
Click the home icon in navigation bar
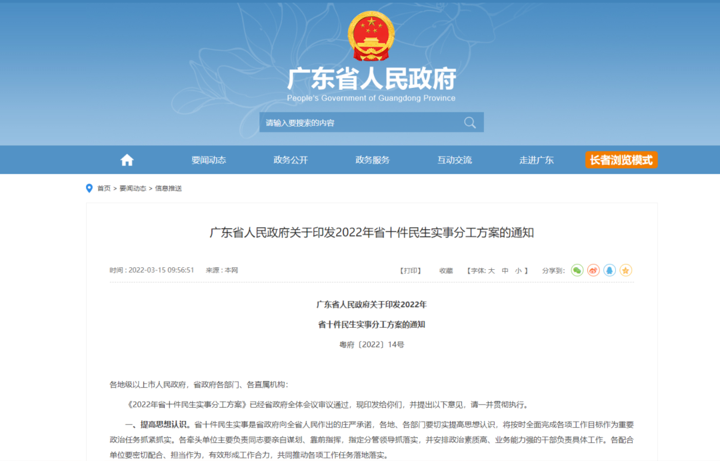tap(127, 160)
